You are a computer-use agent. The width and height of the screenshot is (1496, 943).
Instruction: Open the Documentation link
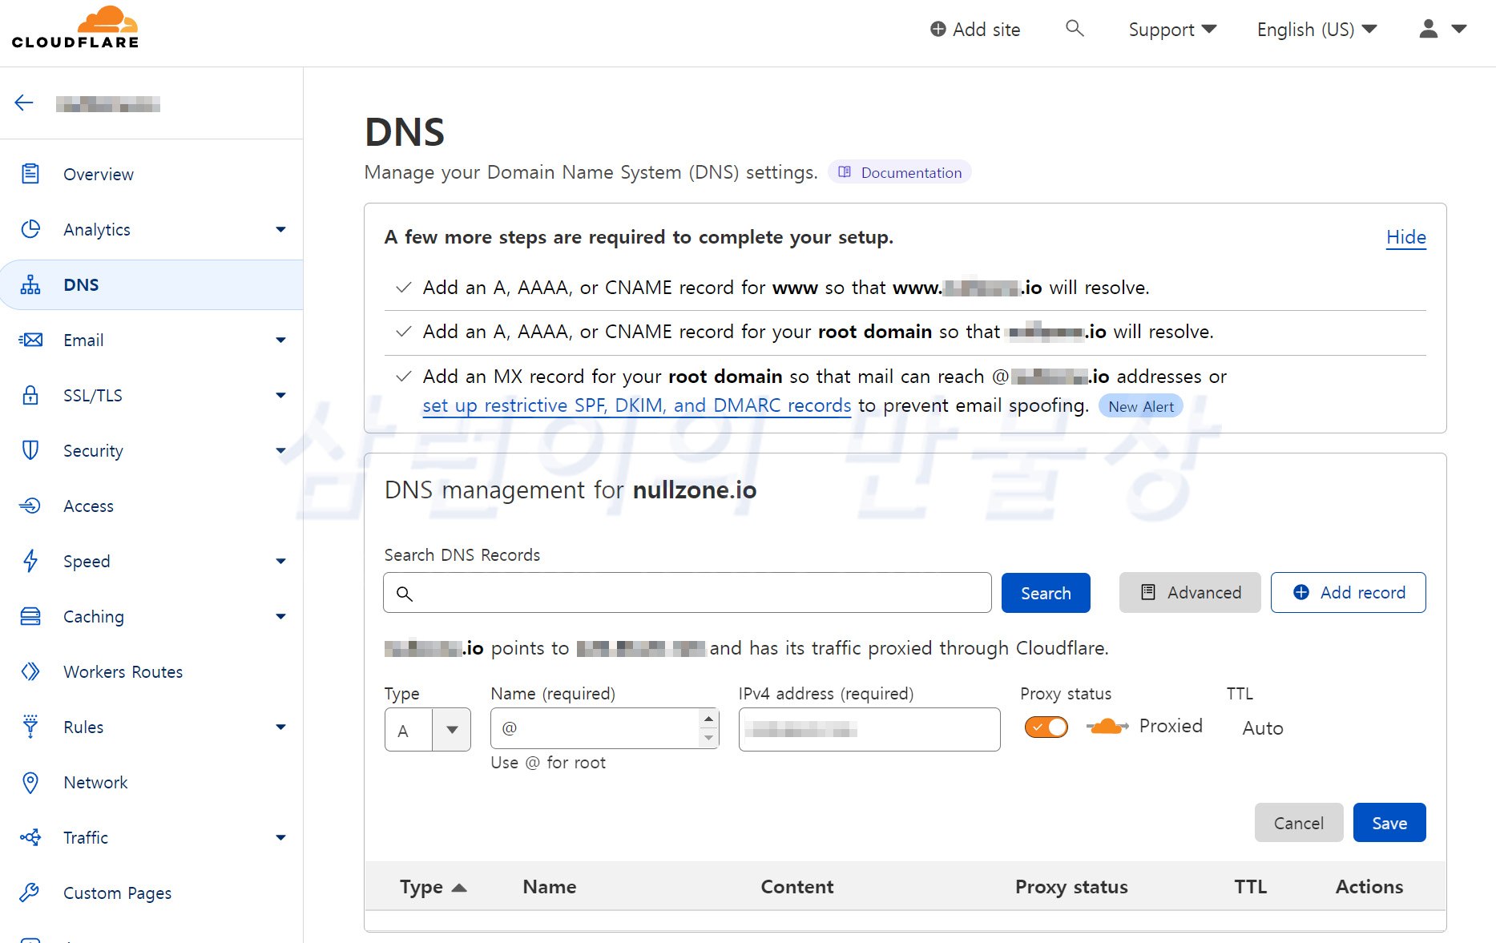click(900, 172)
